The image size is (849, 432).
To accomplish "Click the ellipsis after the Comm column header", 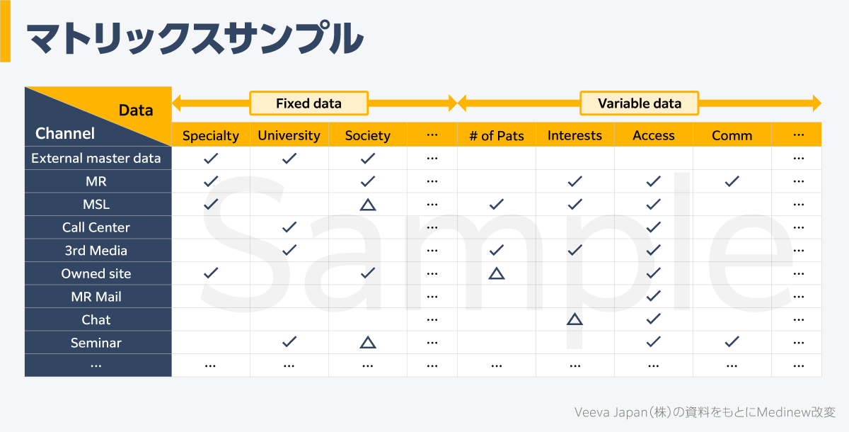I will click(799, 135).
